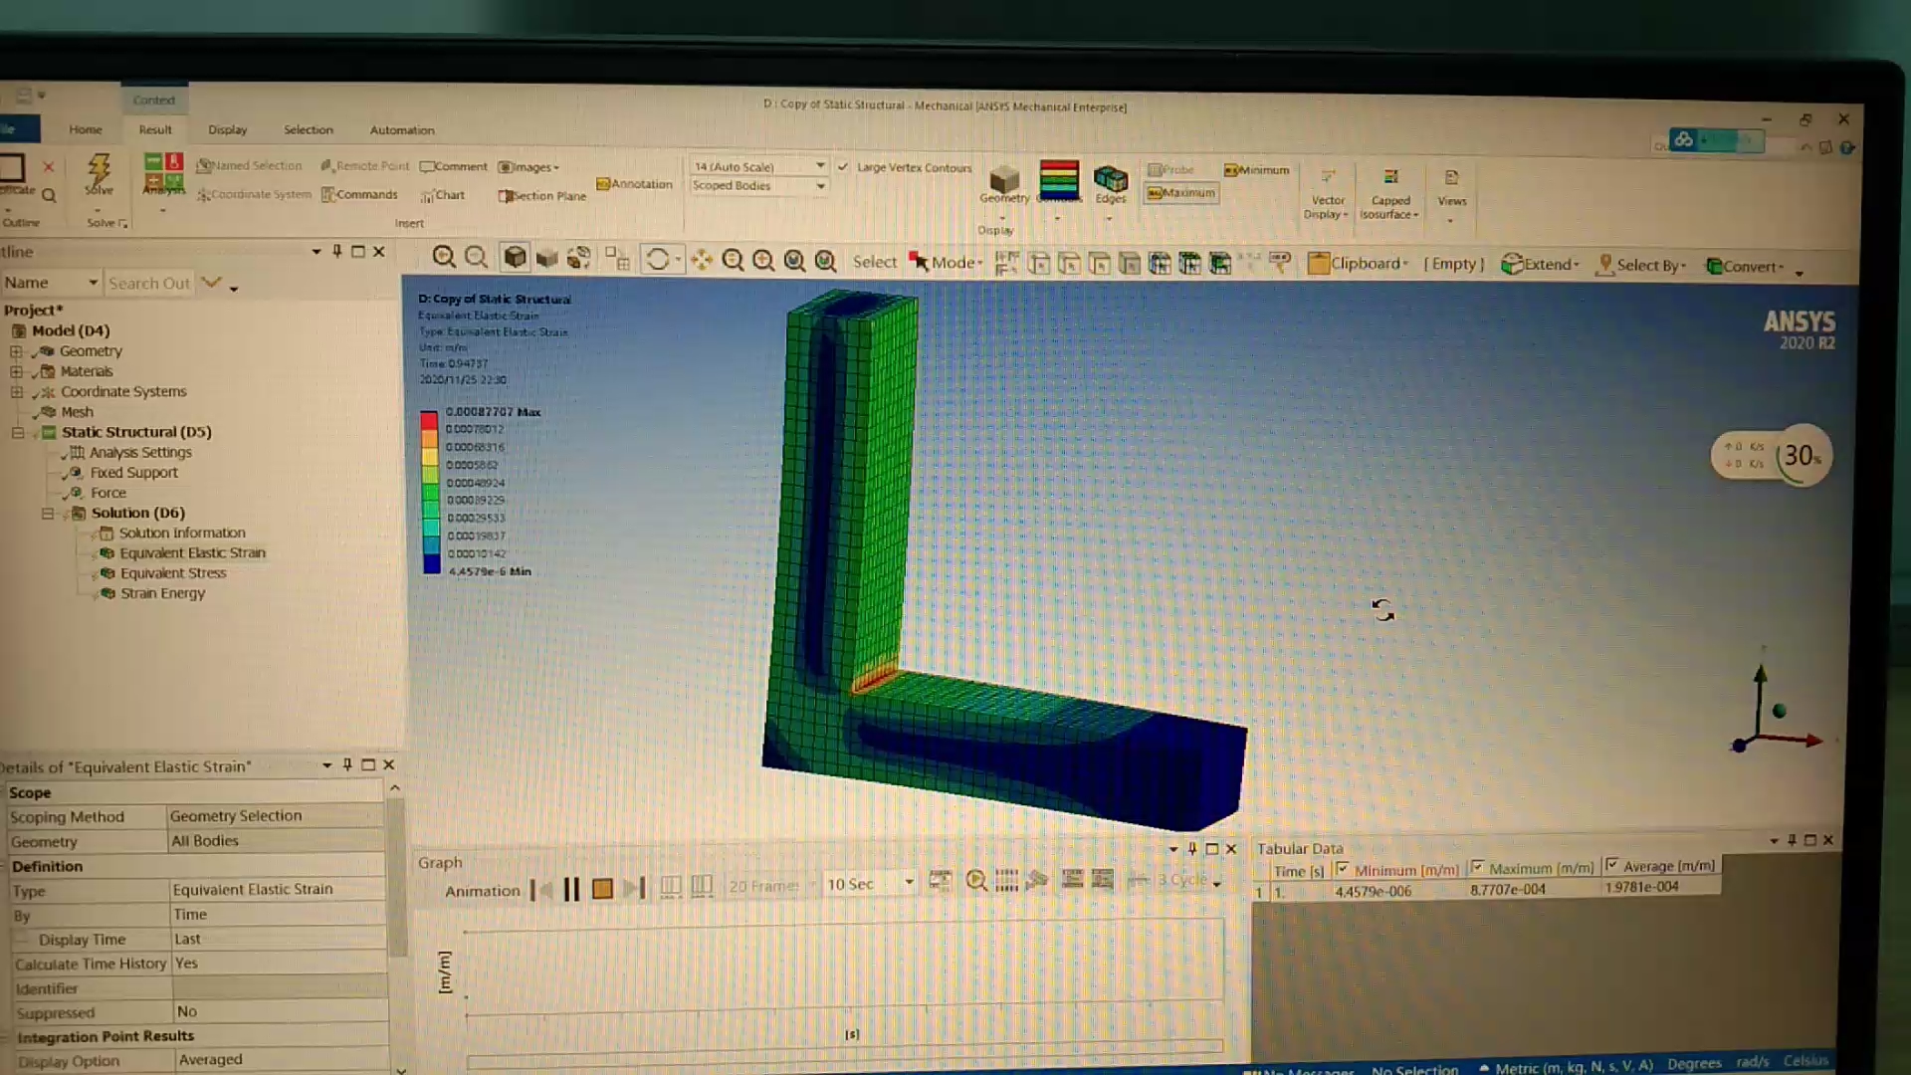Open the Context tab
1911x1075 pixels.
click(x=153, y=100)
